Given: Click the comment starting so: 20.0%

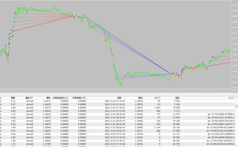Looking at the screenshot, I should pos(221,138).
